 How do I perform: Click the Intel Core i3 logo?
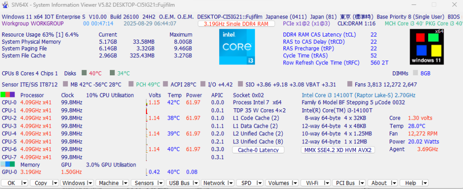click(x=237, y=47)
